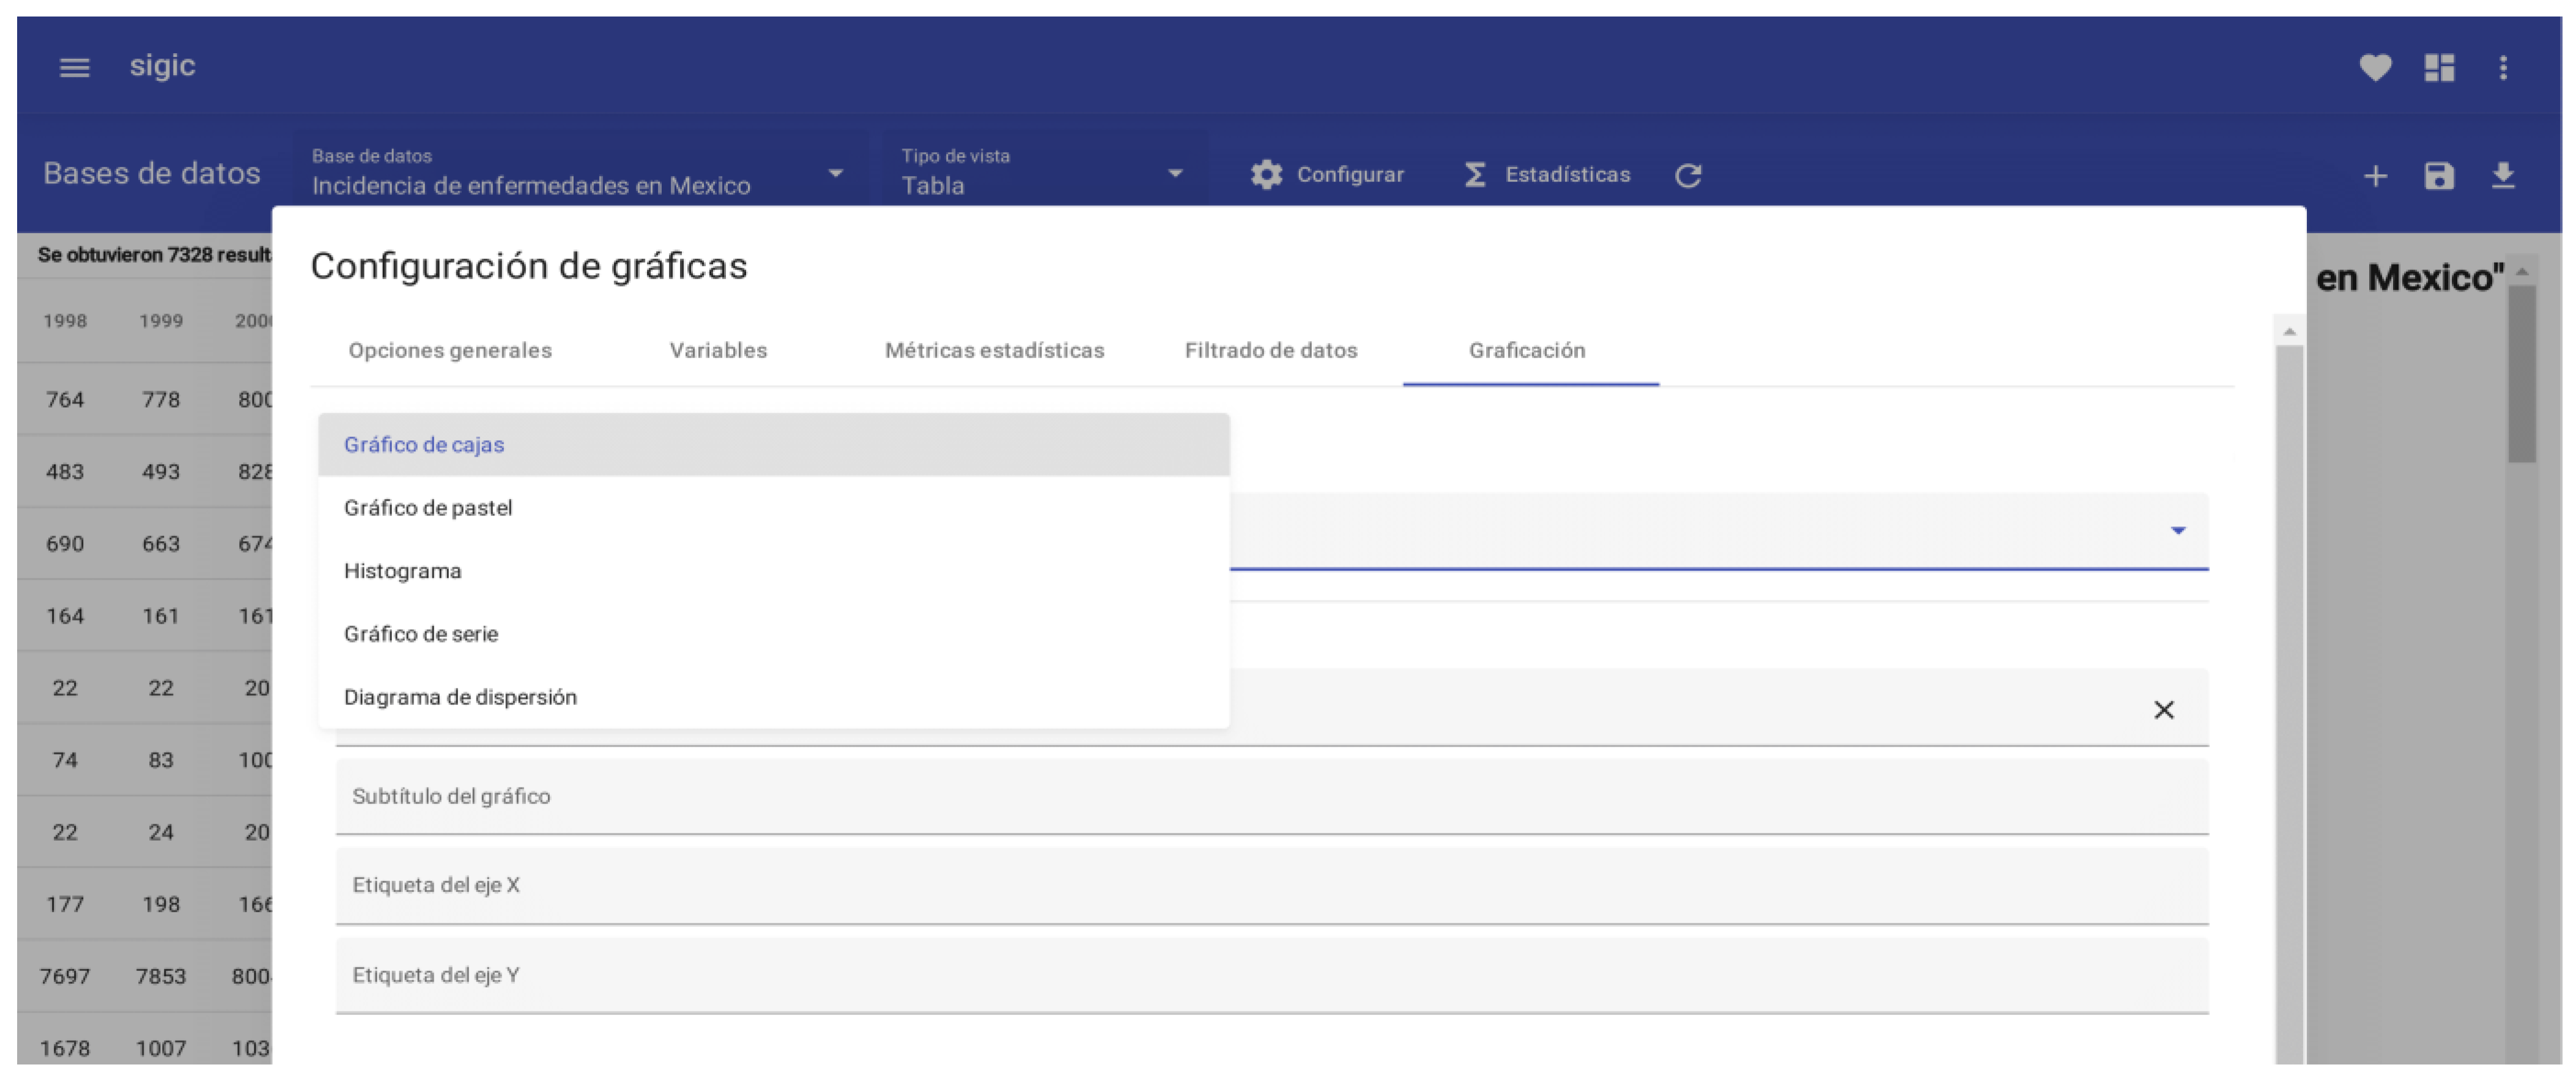Switch to the Variables tab
Viewport: 2576px width, 1081px height.
(718, 350)
